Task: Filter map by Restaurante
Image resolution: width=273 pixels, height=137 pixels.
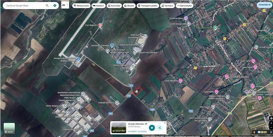Action: point(81,6)
